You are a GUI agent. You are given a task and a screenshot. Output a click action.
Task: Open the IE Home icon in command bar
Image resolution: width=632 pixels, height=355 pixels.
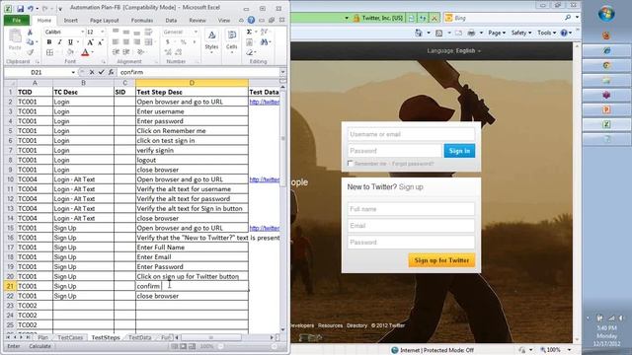(x=419, y=33)
